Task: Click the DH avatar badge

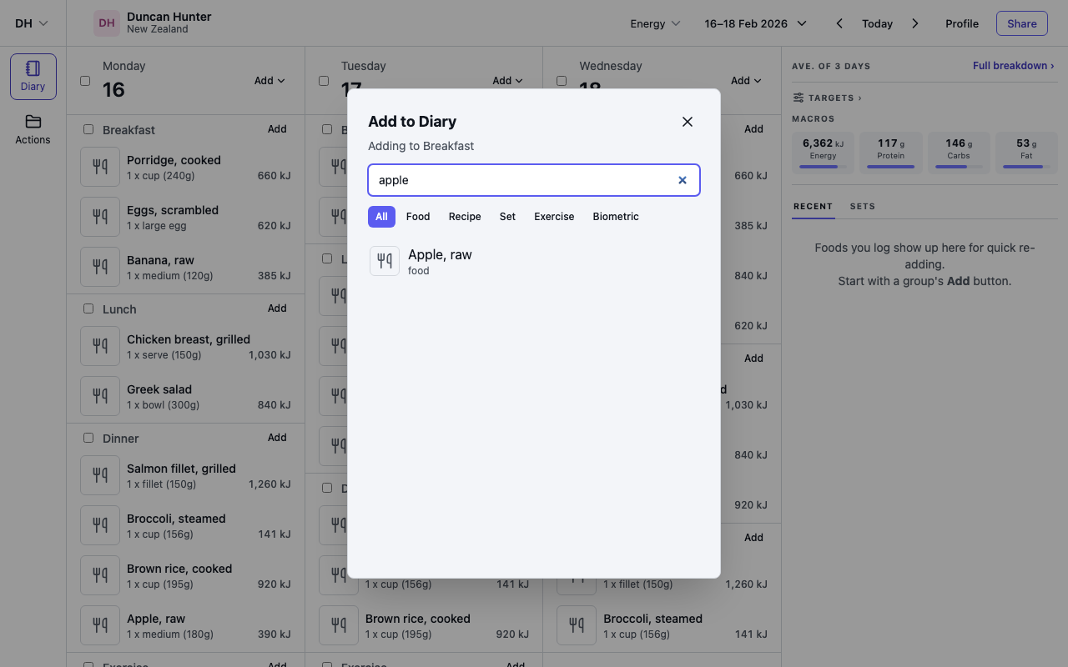Action: coord(107,23)
